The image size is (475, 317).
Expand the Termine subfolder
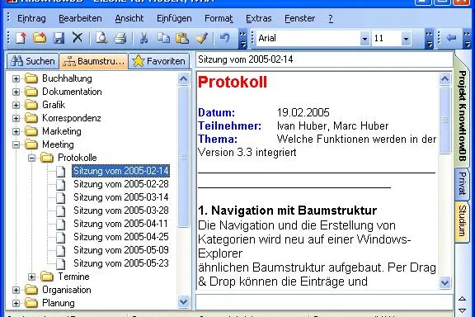(x=31, y=277)
